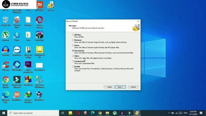Image resolution: width=206 pixels, height=116 pixels.
Task: Open Popcorn Time from the taskbar
Action: click(85, 113)
